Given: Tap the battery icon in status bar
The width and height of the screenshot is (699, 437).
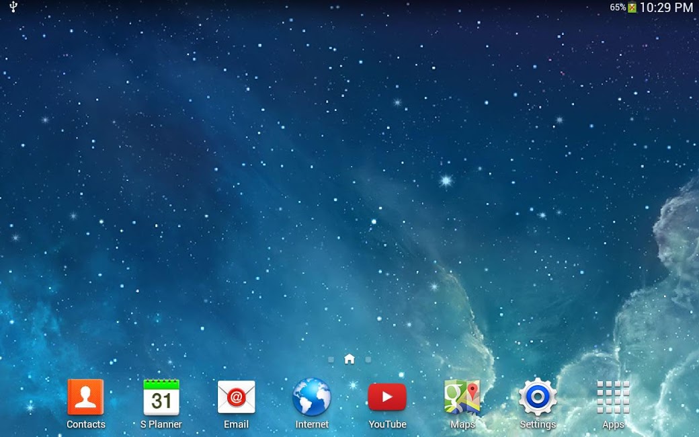Looking at the screenshot, I should pos(632,8).
